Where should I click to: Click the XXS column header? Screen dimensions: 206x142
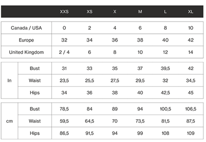pos(64,11)
